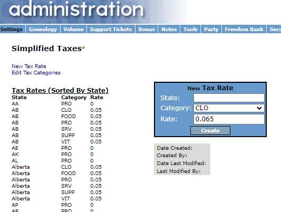
Task: Click the Date Last Modified label
Action: point(181,163)
